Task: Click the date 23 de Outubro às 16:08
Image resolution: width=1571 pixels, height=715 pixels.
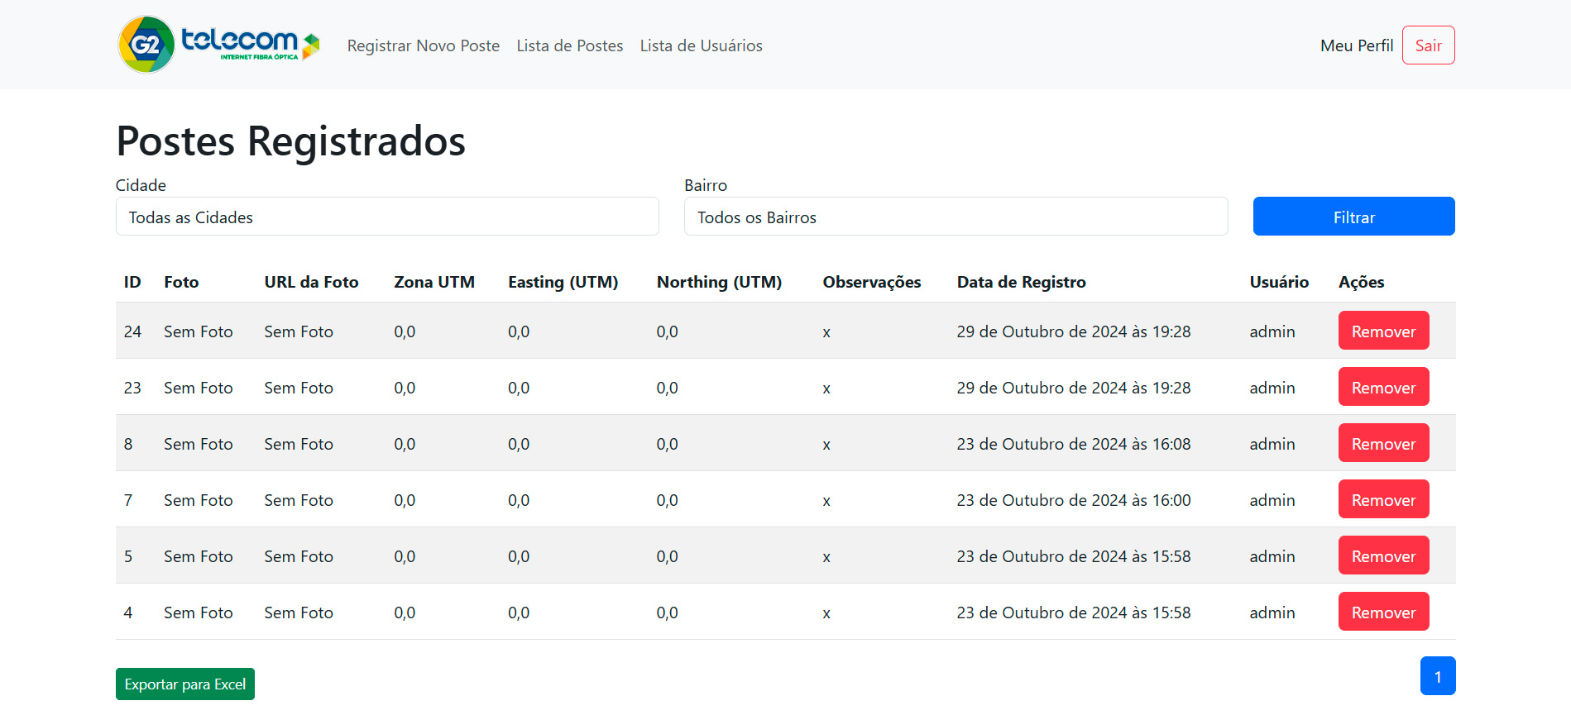Action: point(1074,444)
